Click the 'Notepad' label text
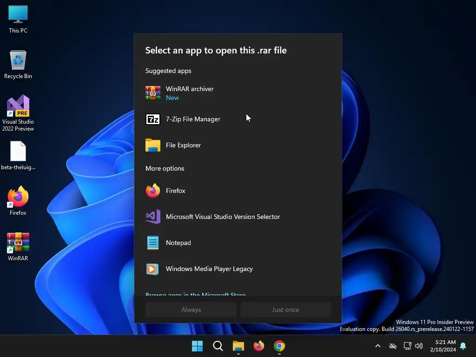Viewport: 476px width, 357px height. tap(178, 243)
